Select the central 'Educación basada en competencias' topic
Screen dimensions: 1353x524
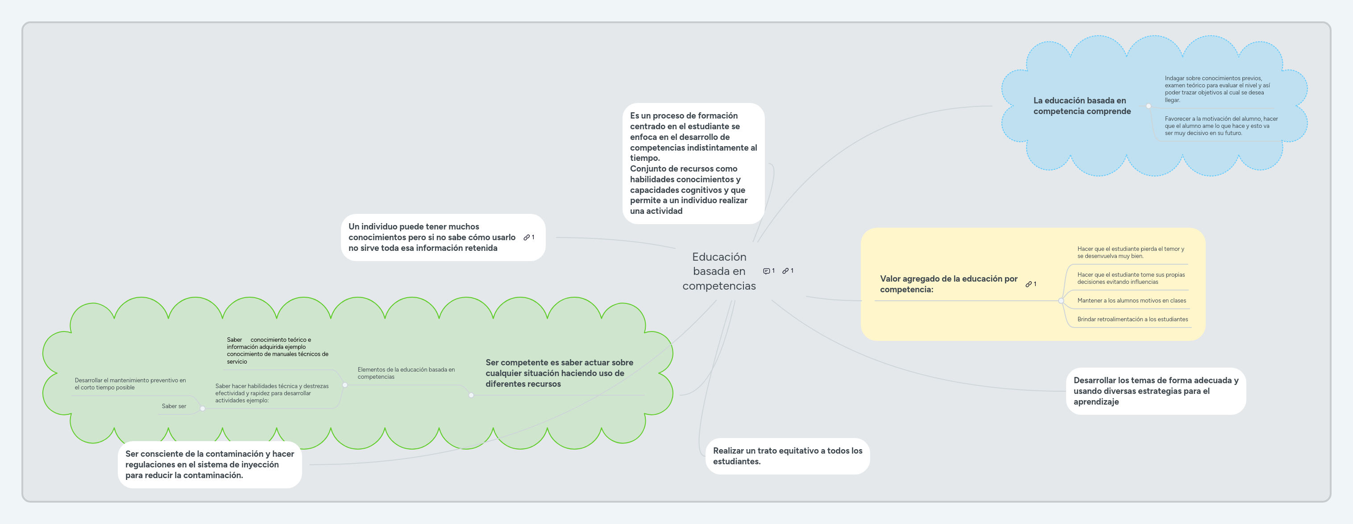pos(720,271)
